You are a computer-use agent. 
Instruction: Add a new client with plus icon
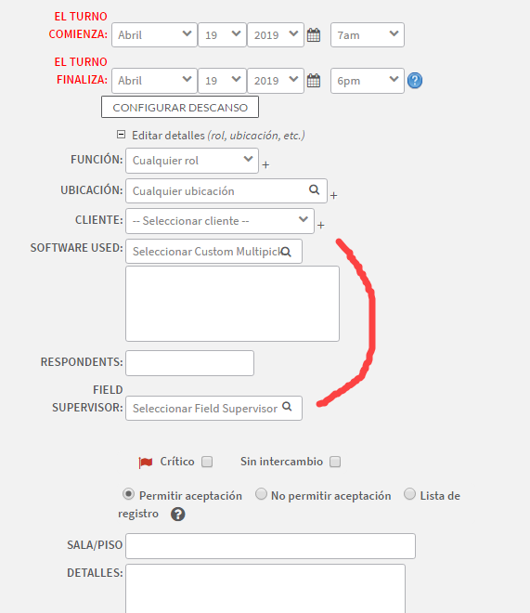[320, 225]
